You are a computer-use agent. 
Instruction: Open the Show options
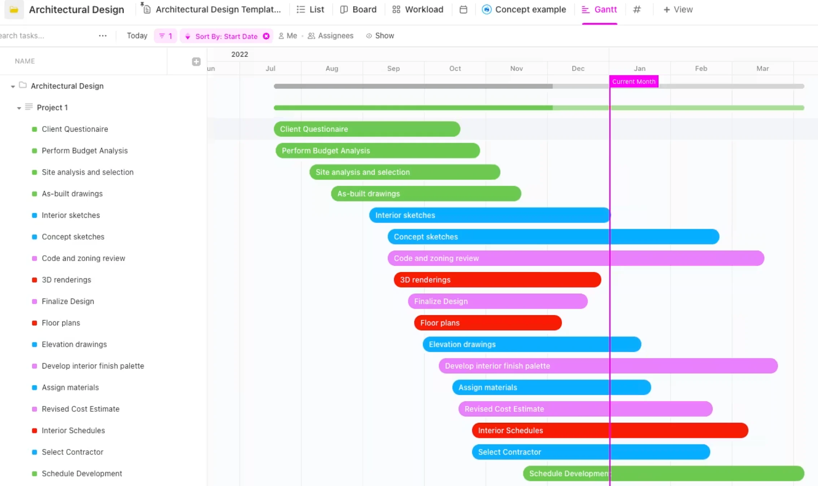point(380,36)
